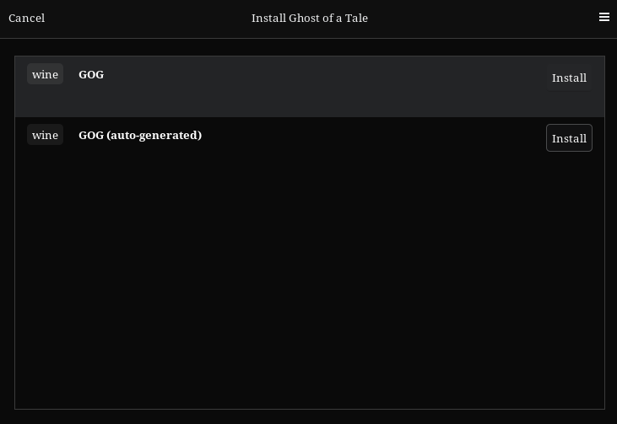The image size is (617, 424).
Task: Click the wine badge on the GOG row
Action: pyautogui.click(x=45, y=74)
